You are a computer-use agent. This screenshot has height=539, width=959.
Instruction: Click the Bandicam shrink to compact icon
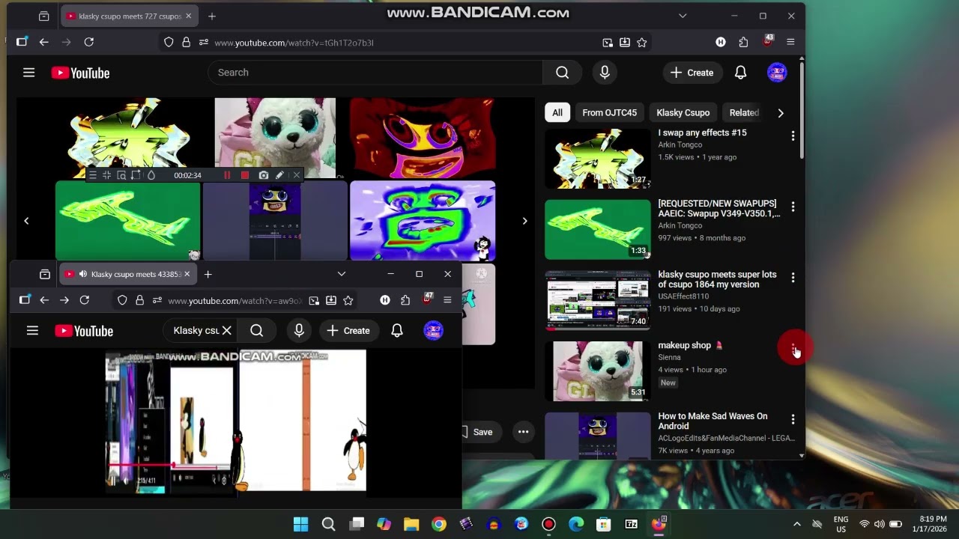[x=106, y=175]
